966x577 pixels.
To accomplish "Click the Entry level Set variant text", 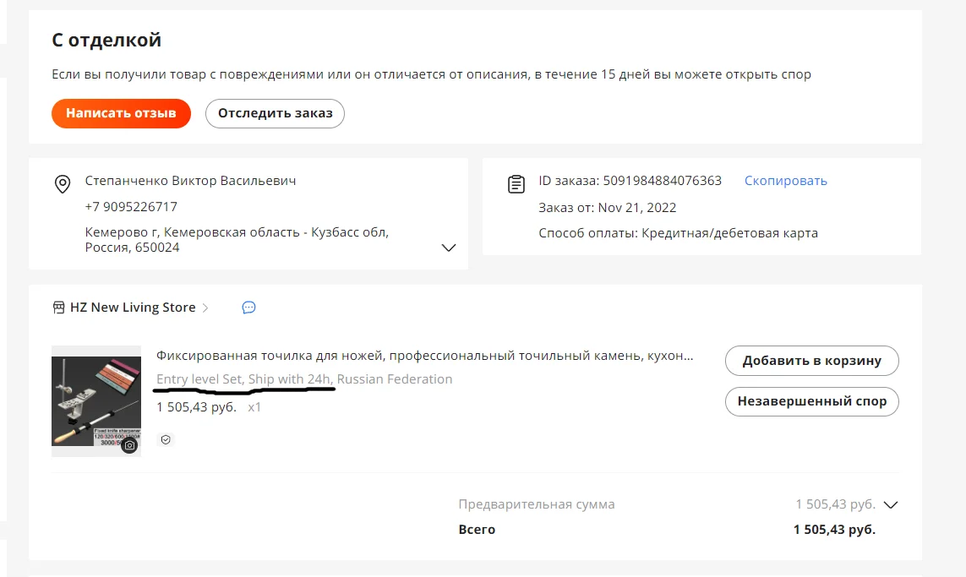I will point(200,379).
